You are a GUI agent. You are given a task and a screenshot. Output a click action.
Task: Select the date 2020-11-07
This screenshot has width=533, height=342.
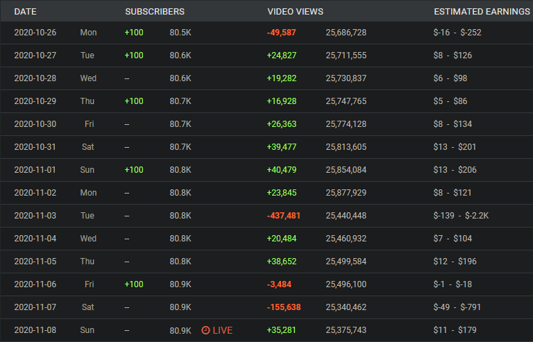point(35,307)
